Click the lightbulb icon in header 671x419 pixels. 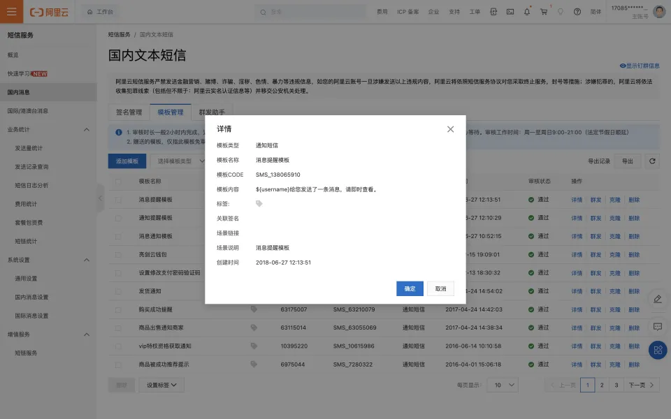point(561,12)
